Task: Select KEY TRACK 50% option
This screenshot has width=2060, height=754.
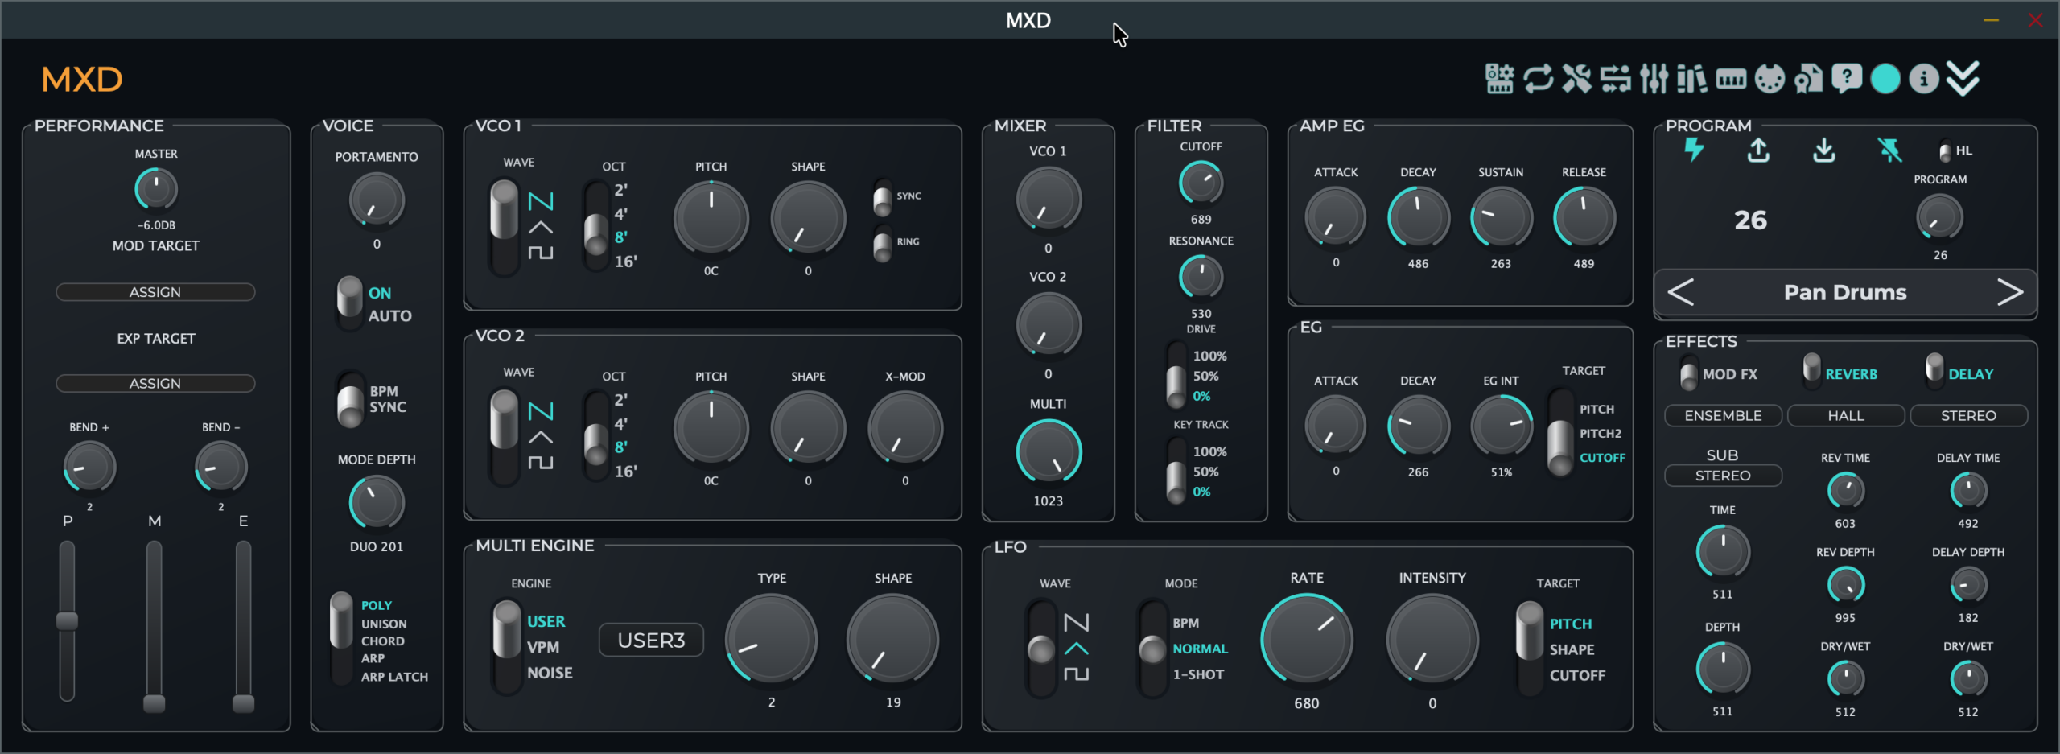Action: click(1205, 472)
